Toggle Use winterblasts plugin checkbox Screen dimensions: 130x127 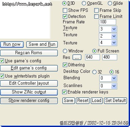(x=2, y=76)
